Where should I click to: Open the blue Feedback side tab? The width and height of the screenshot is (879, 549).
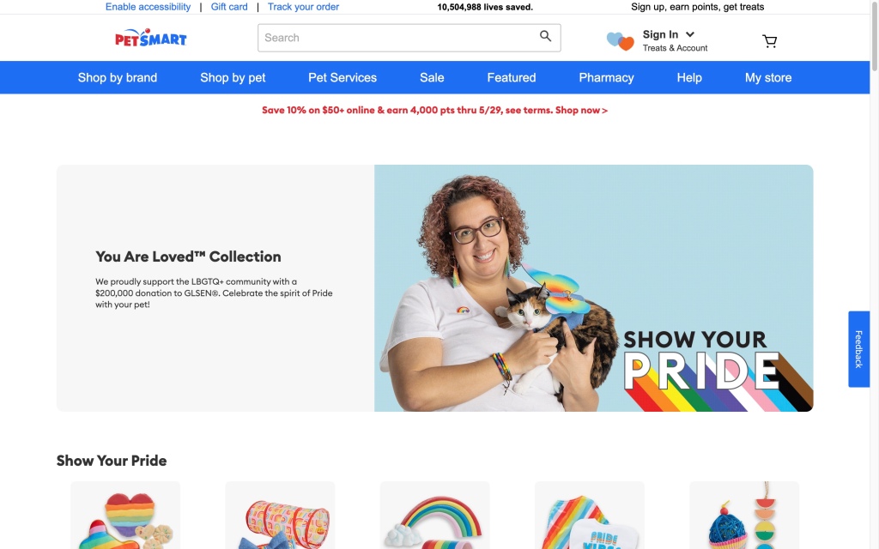pyautogui.click(x=858, y=349)
